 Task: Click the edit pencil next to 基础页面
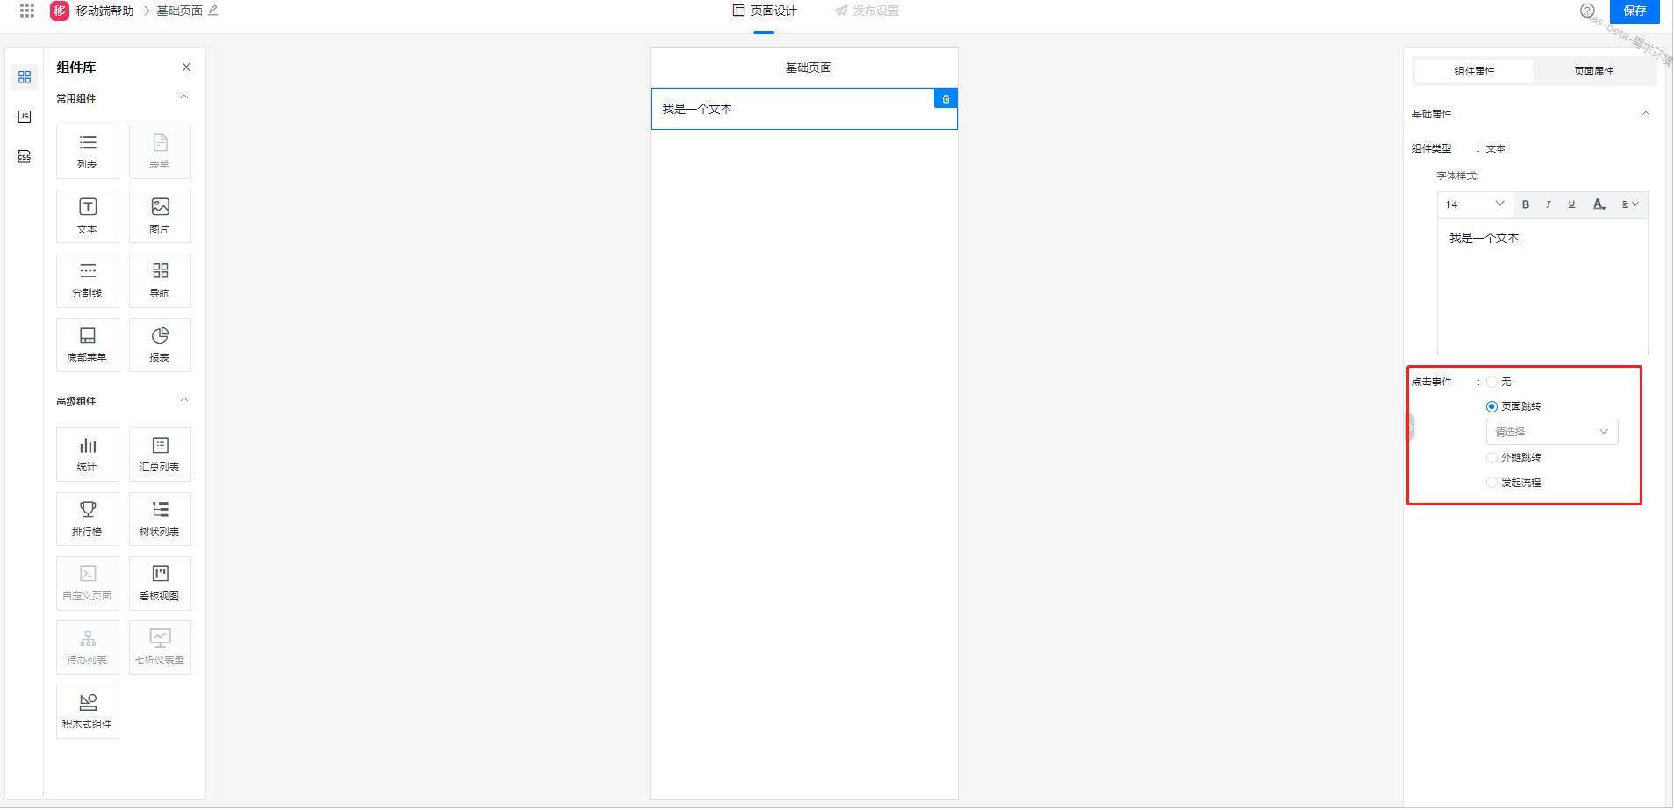coord(212,11)
